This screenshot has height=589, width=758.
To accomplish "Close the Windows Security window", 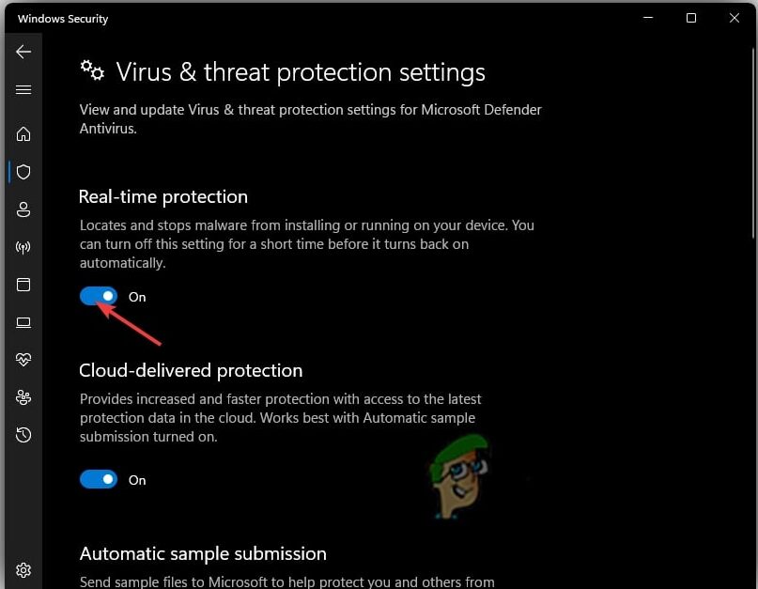I will point(735,18).
